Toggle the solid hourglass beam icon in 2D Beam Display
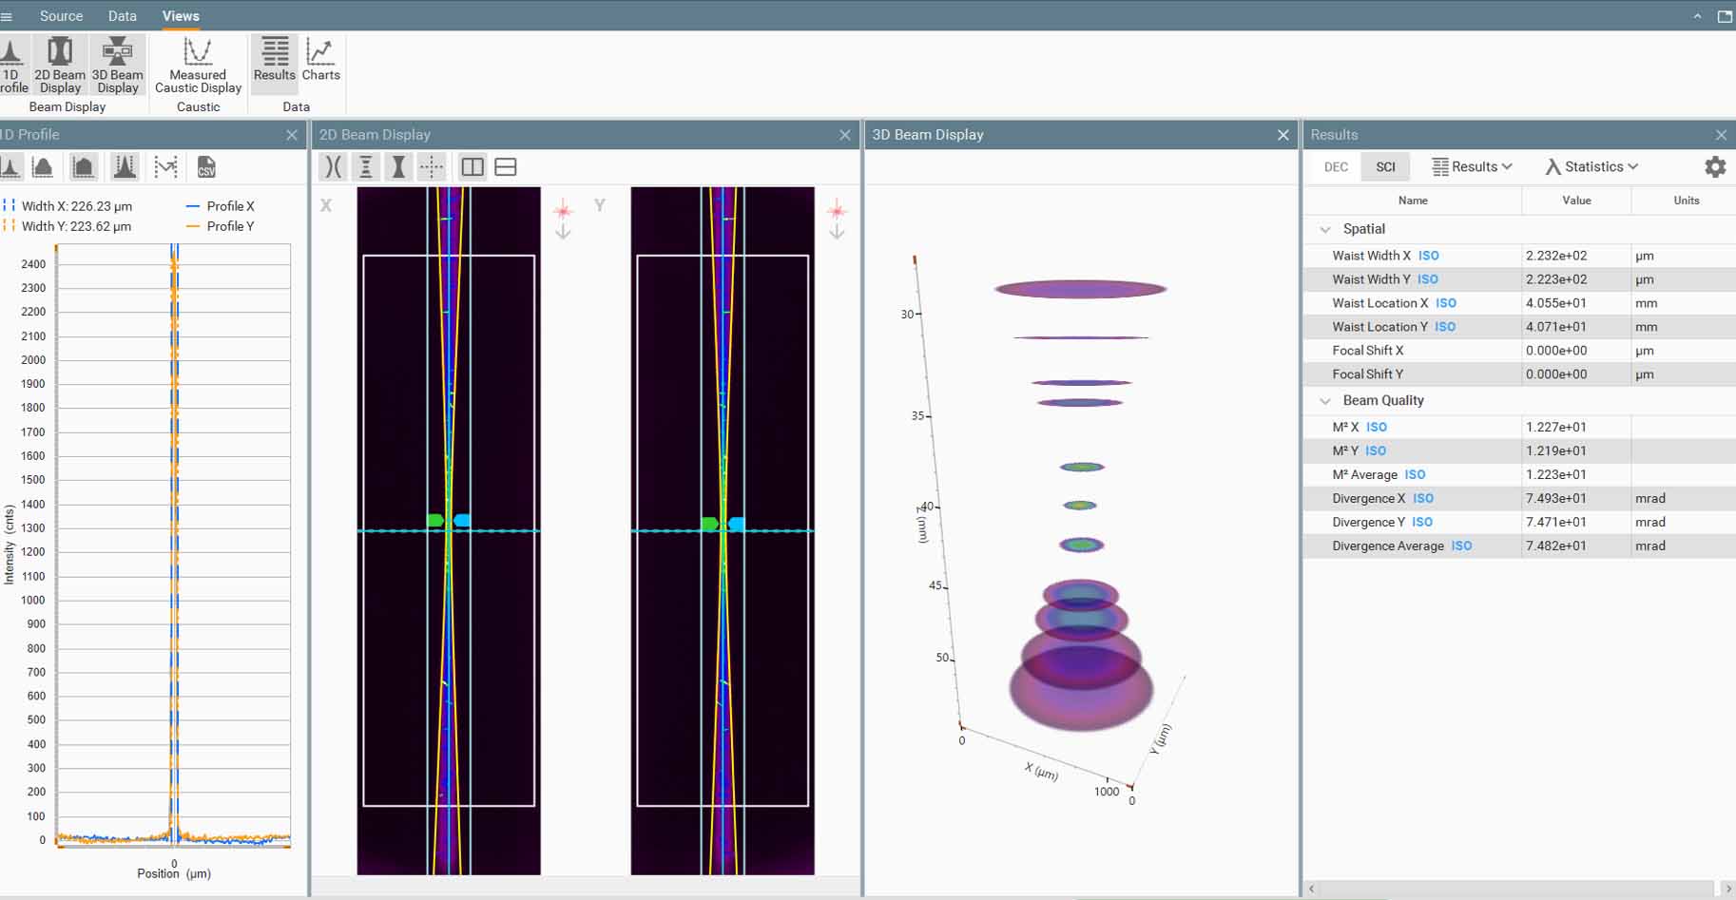 [398, 167]
